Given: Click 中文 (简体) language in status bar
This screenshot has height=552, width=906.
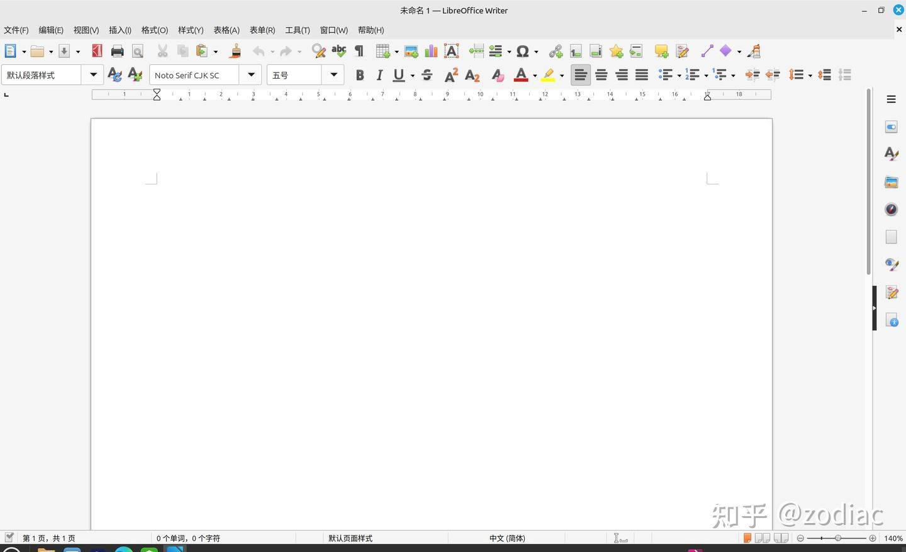Looking at the screenshot, I should pos(507,538).
